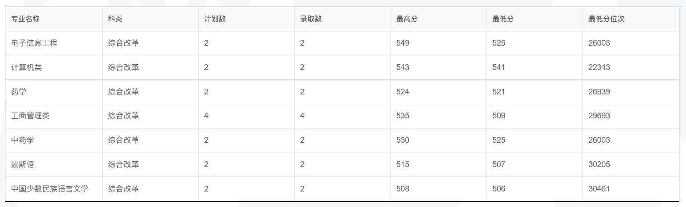This screenshot has height=207, width=686.
Task: Select the 录取数 column header
Action: [311, 19]
